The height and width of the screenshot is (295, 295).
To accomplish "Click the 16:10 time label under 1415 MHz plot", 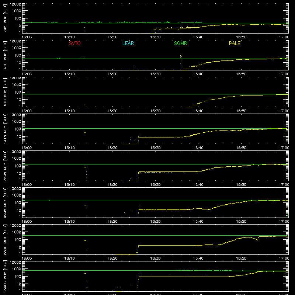I will 69,148.
